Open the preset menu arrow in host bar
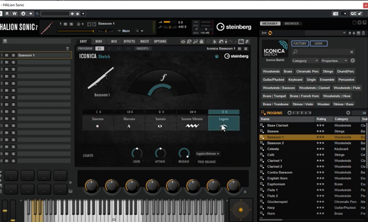 tap(83, 13)
